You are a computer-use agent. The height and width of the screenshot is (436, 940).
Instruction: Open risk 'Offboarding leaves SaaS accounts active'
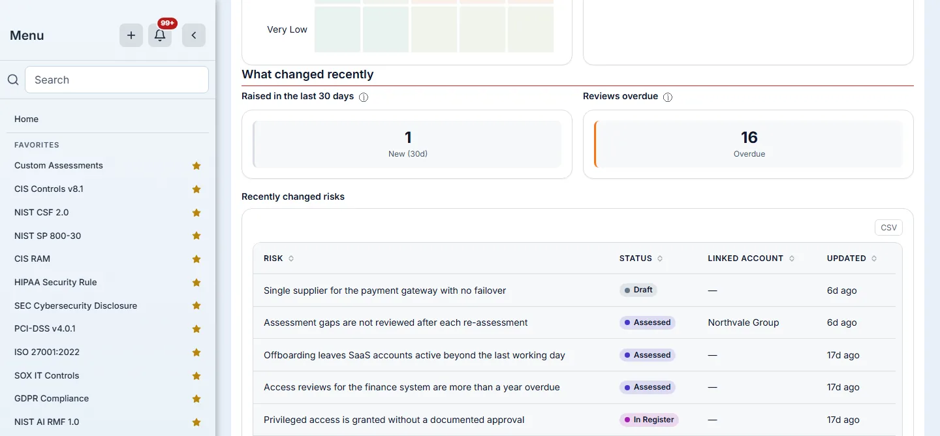(415, 355)
